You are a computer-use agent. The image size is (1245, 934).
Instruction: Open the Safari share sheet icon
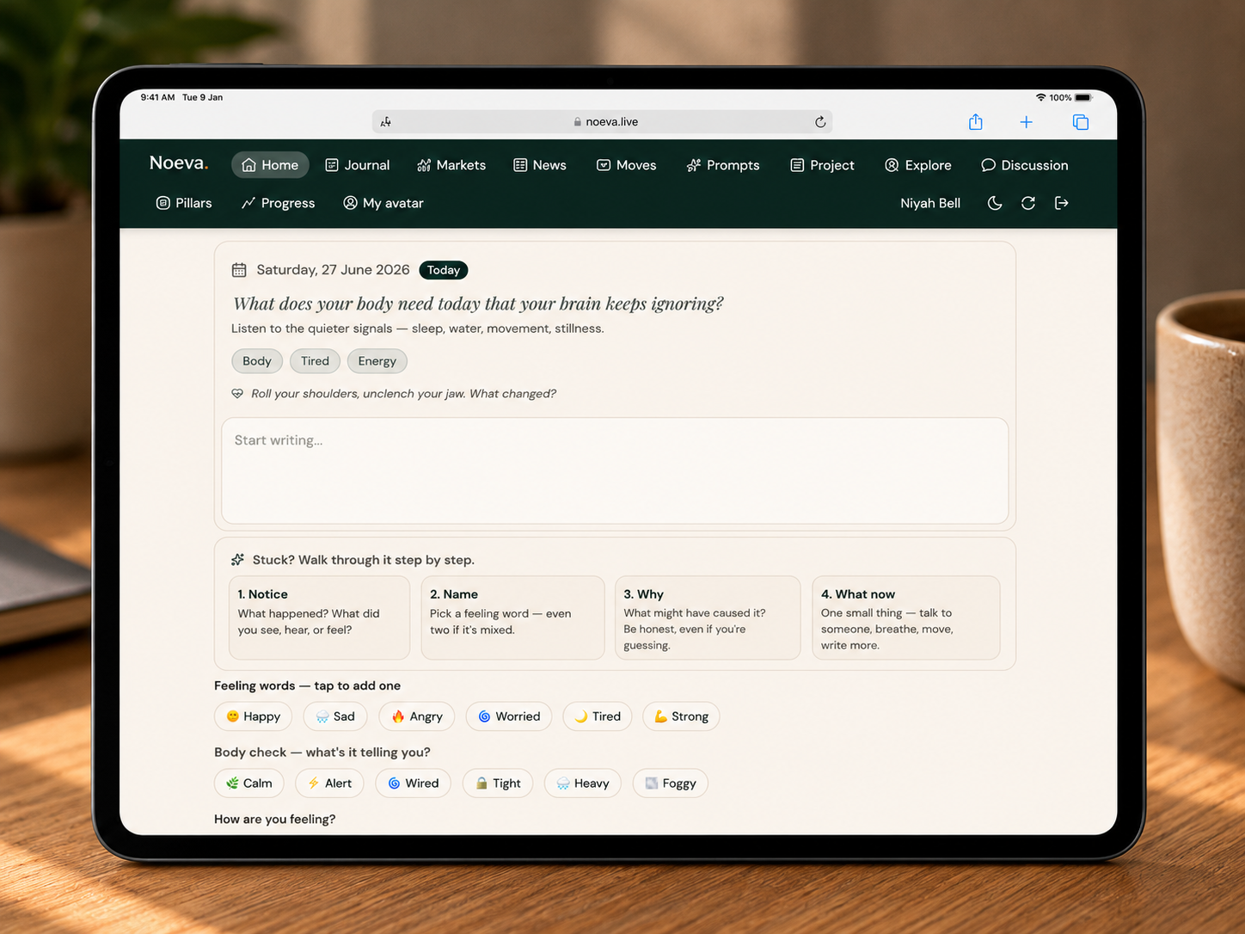click(x=975, y=122)
